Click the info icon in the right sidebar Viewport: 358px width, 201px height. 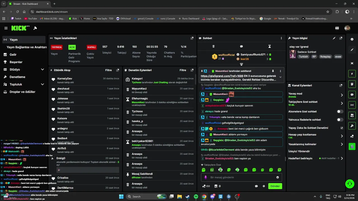click(x=352, y=39)
